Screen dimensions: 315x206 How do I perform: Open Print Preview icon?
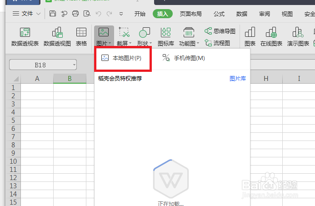pyautogui.click(x=87, y=14)
